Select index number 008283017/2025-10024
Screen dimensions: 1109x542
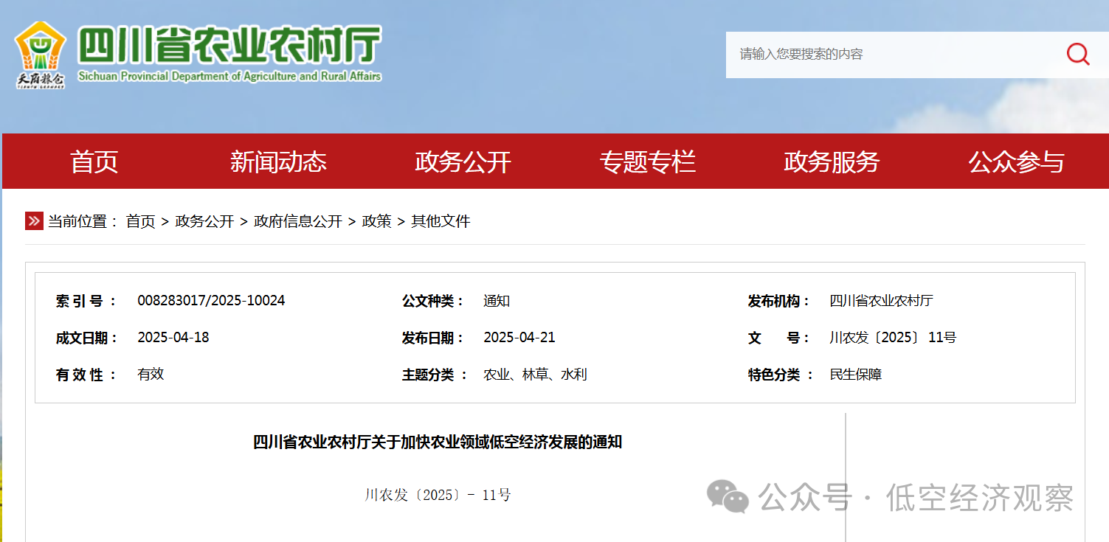point(211,301)
